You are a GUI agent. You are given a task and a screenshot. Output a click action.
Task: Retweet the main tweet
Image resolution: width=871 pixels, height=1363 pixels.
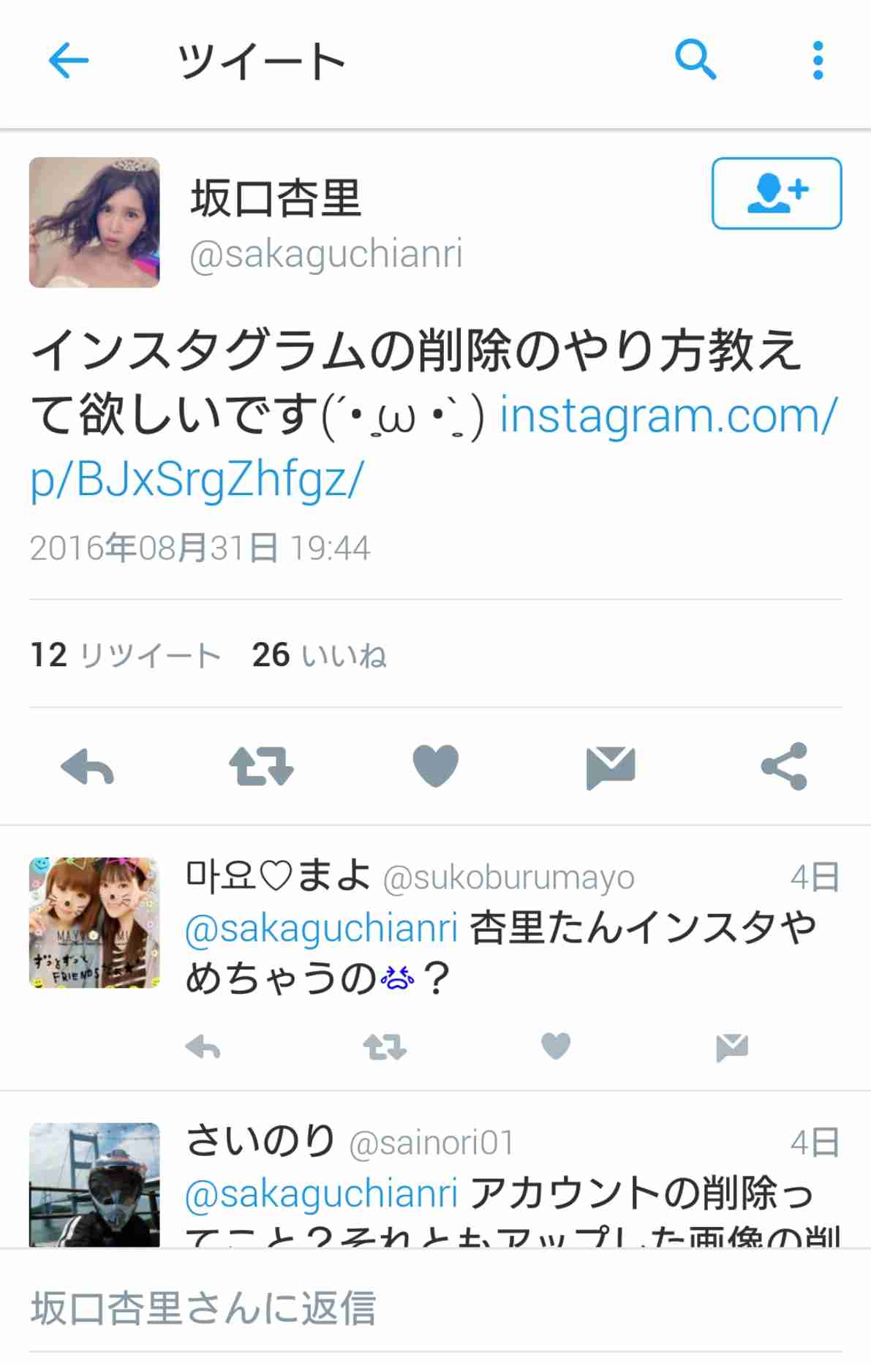tap(261, 766)
